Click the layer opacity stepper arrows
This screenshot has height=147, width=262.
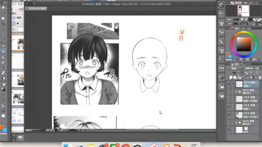pyautogui.click(x=260, y=68)
